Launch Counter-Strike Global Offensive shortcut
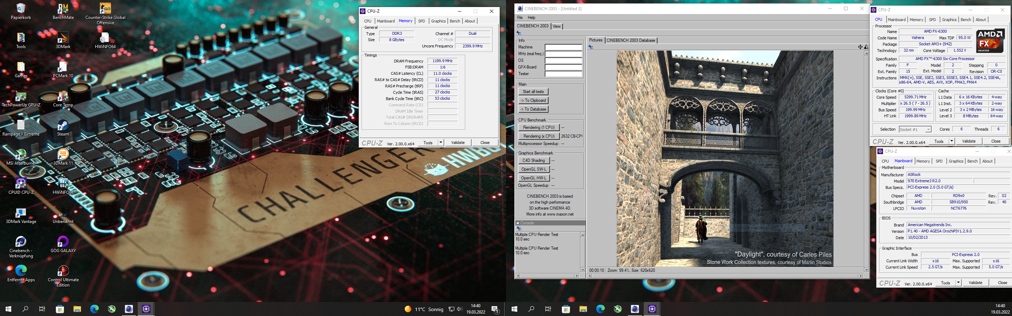This screenshot has height=316, width=1012. pyautogui.click(x=105, y=14)
